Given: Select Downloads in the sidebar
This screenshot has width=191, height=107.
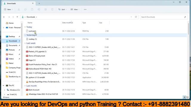Looking at the screenshot, I should coord(13,41).
